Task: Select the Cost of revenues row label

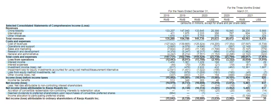Action: 18,44
